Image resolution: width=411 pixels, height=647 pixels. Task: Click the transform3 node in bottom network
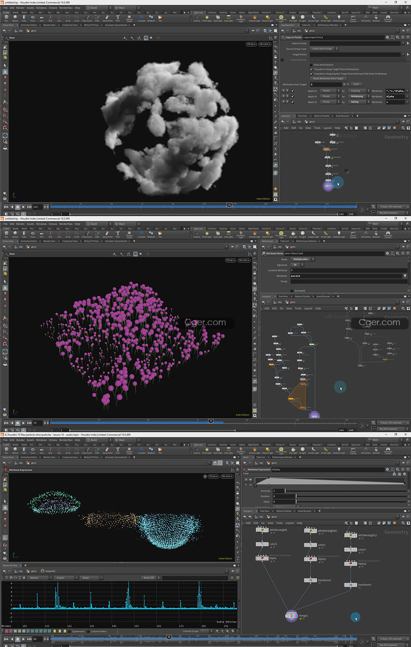click(351, 585)
